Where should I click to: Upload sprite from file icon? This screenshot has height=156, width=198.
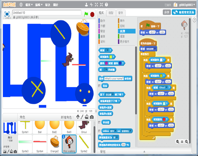87,117
